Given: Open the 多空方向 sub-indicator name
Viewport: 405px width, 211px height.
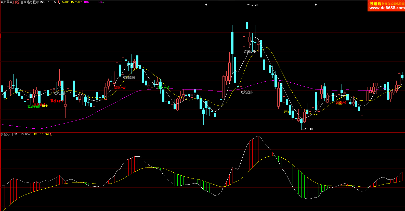Looking at the screenshot, I should [x=7, y=134].
